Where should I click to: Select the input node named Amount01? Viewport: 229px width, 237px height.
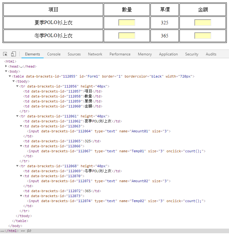99,131
